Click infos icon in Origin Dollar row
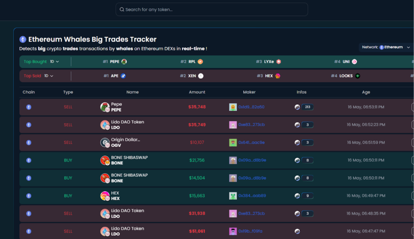 (297, 143)
